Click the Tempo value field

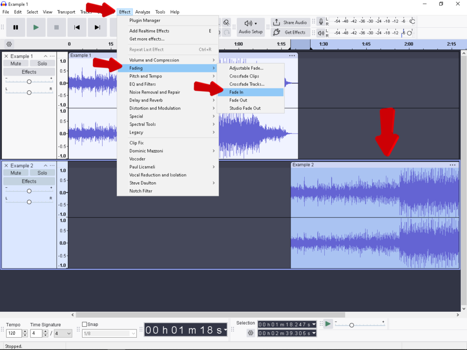(14, 334)
